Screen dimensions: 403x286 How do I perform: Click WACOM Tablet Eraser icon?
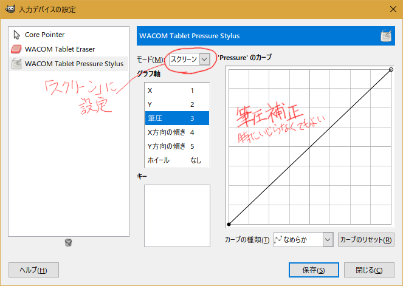[16, 49]
